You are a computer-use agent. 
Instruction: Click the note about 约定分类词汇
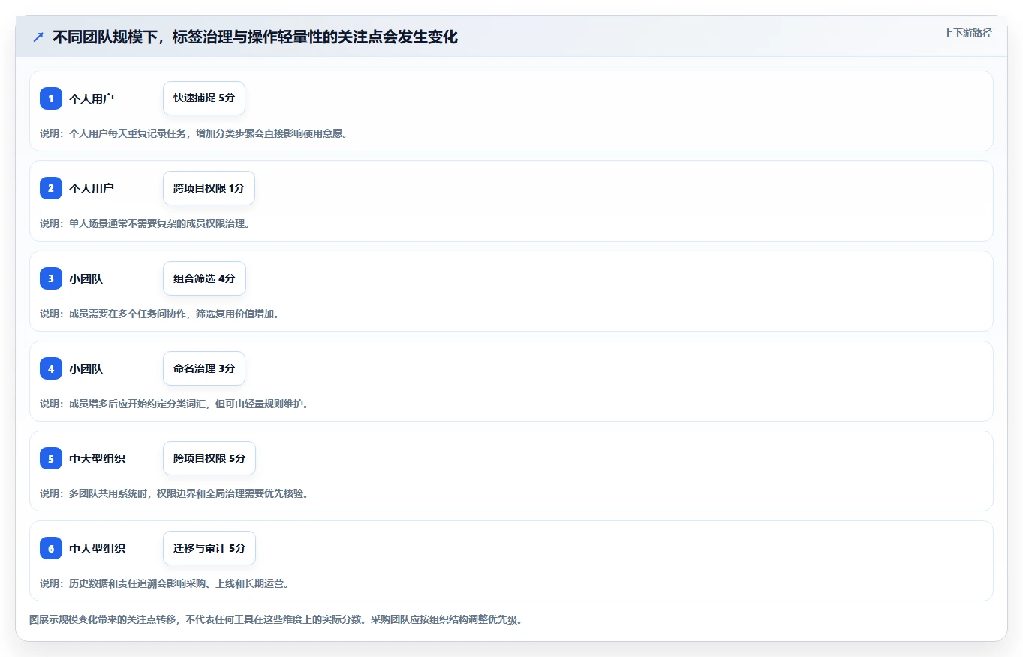(x=174, y=403)
